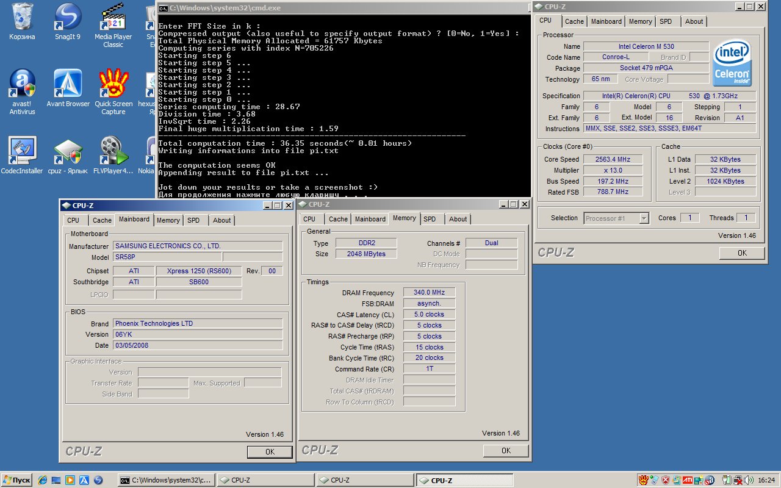The height and width of the screenshot is (488, 781).
Task: Open the Mainboard tab in the right CPU-Z window
Action: tap(606, 21)
